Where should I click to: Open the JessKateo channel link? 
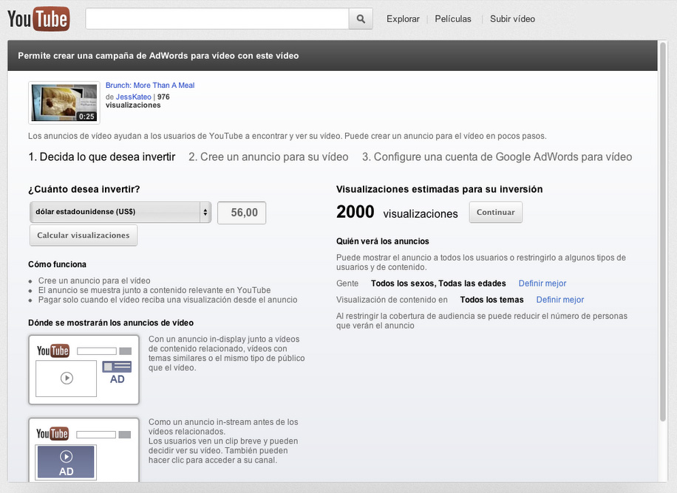[x=134, y=97]
